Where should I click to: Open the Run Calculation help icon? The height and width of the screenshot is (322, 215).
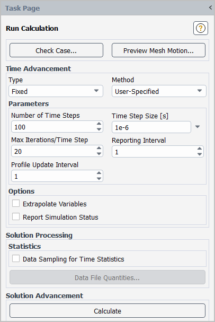click(x=201, y=28)
